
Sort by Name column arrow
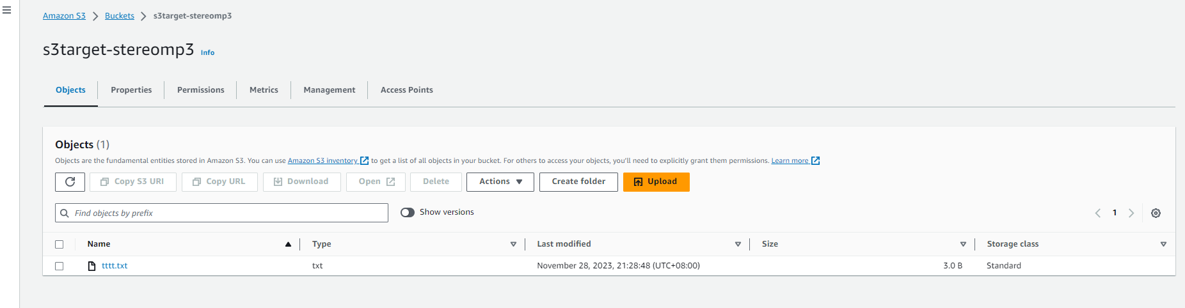click(288, 245)
